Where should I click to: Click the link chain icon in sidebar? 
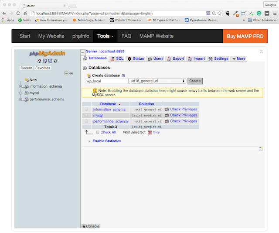[x=71, y=73]
